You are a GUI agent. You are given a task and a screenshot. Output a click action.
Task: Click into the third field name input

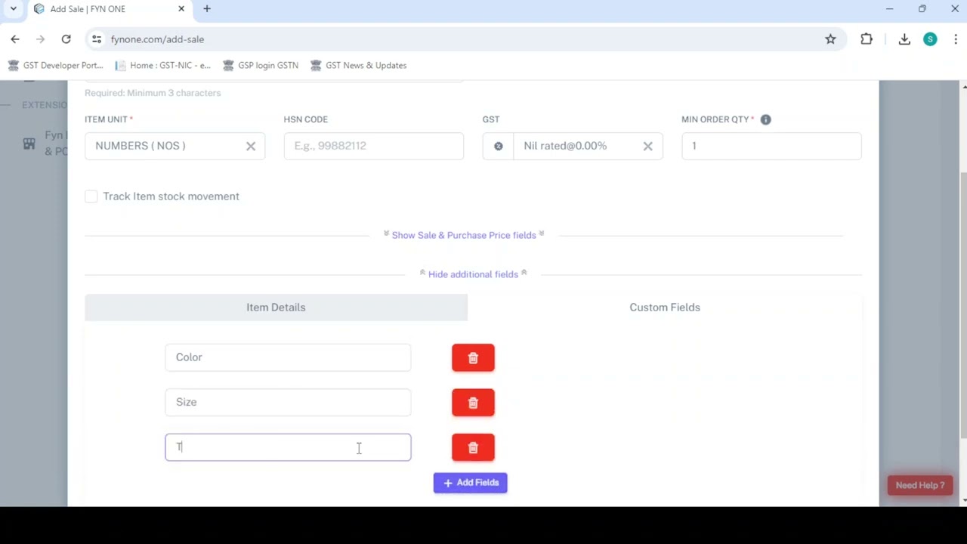[288, 447]
